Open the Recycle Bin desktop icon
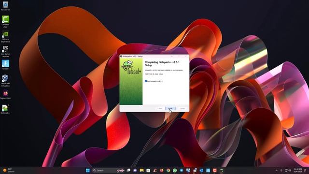The height and width of the screenshot is (174, 309). [5, 6]
